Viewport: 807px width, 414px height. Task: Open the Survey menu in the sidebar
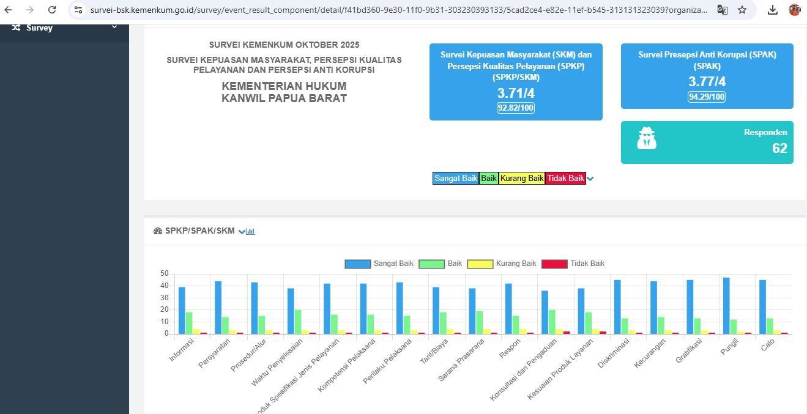coord(39,28)
